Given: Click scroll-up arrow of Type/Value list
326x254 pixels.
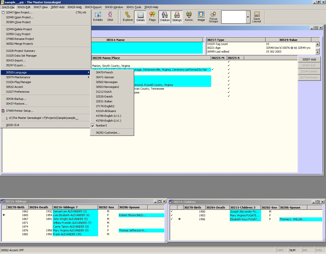Looking at the screenshot, I should (x=317, y=44).
